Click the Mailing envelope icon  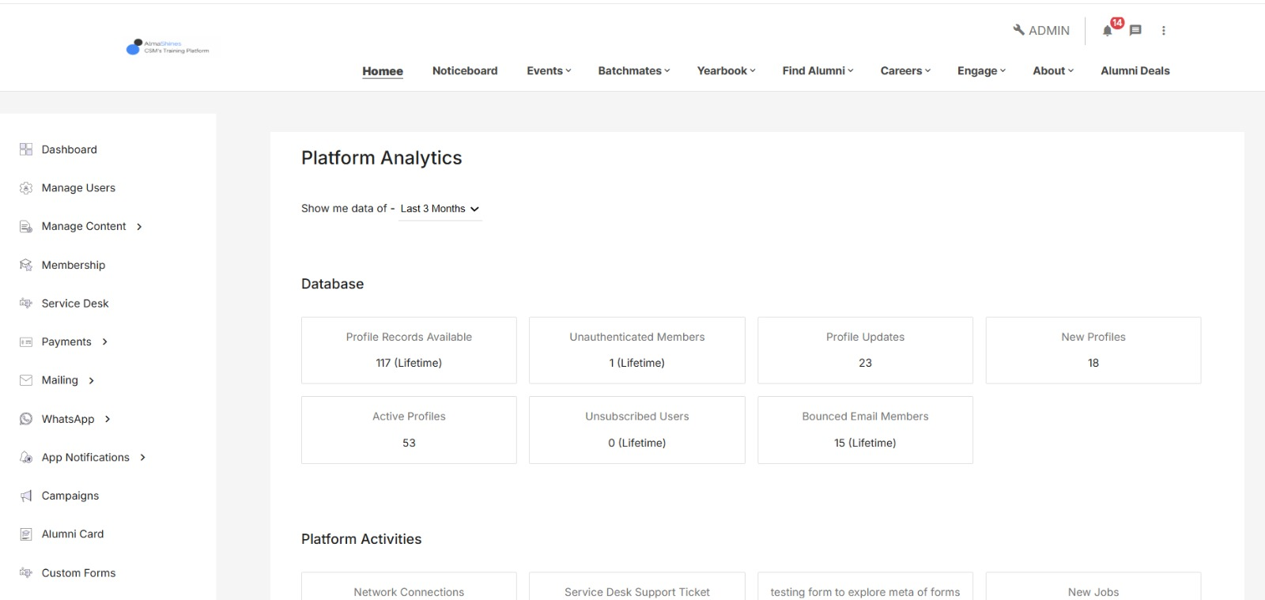pos(26,380)
